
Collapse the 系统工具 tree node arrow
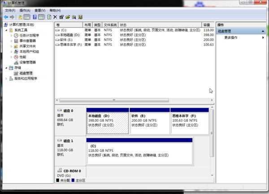(6, 30)
